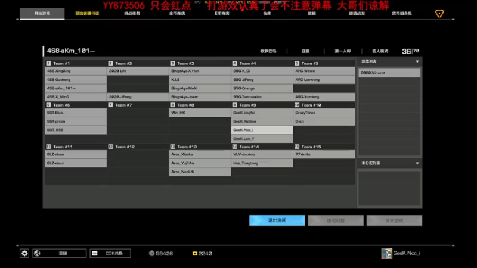Switch to the 冒险者通行证 tab
477x268 pixels.
87,13
